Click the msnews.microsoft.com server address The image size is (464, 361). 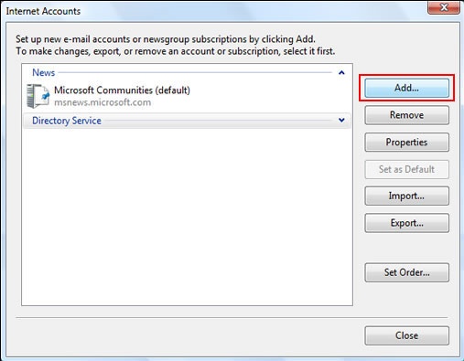coord(103,102)
